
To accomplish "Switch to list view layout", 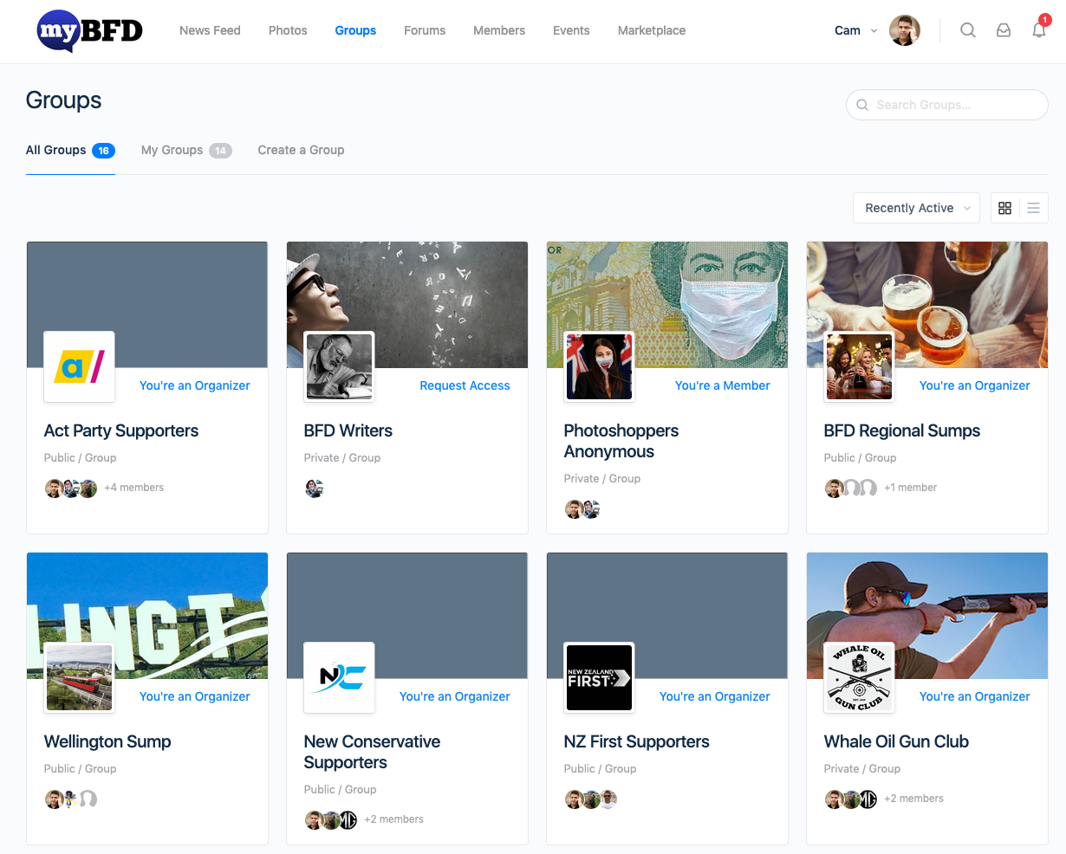I will pyautogui.click(x=1033, y=208).
